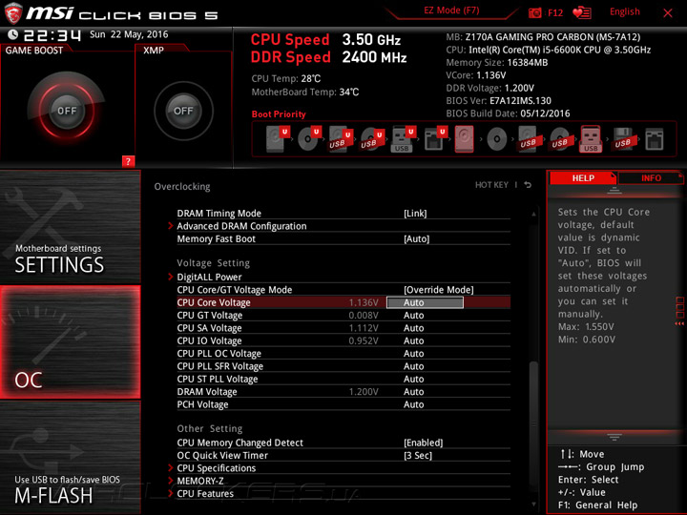This screenshot has height=515, width=687.
Task: Close the BIOS with the X icon
Action: (x=668, y=13)
